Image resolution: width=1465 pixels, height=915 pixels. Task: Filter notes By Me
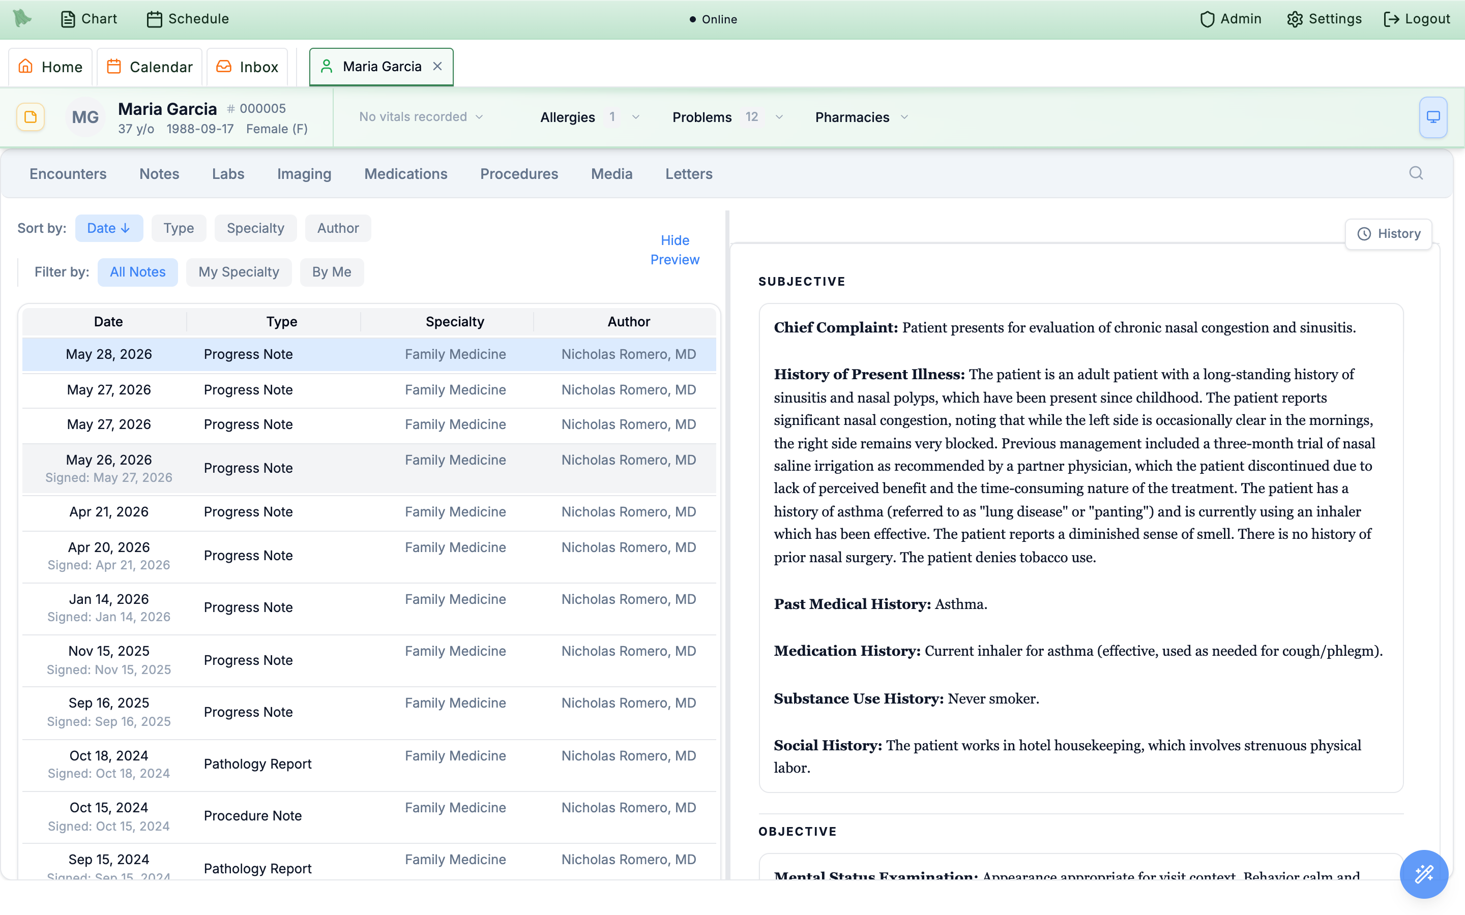point(332,272)
